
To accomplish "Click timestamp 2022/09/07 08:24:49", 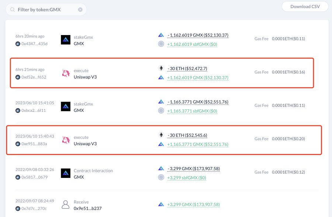I will pos(35,201).
